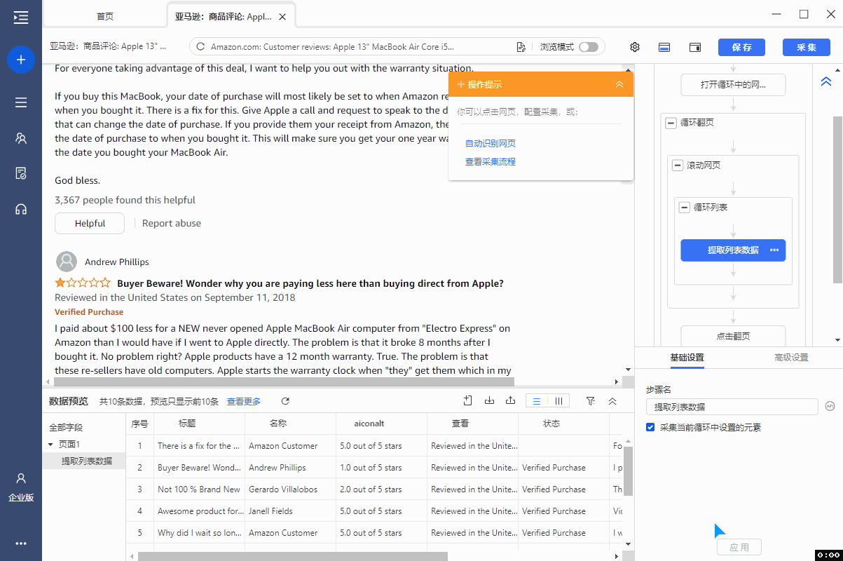Refresh the data preview

(x=285, y=401)
